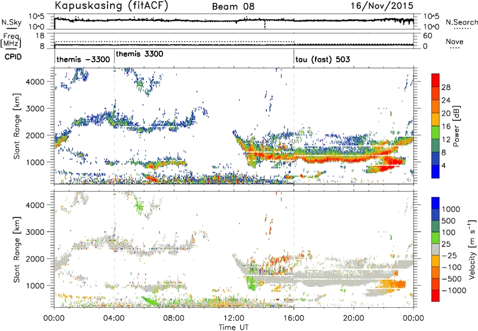
Task: Click the 'Nave' legend label
Action: 455,42
